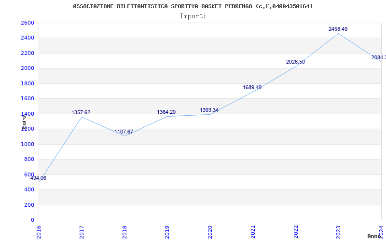386x241 pixels.
Task: Click the x-axis year 2018
Action: [124, 232]
